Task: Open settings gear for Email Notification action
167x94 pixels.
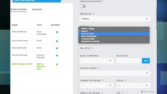Action: pyautogui.click(x=57, y=48)
